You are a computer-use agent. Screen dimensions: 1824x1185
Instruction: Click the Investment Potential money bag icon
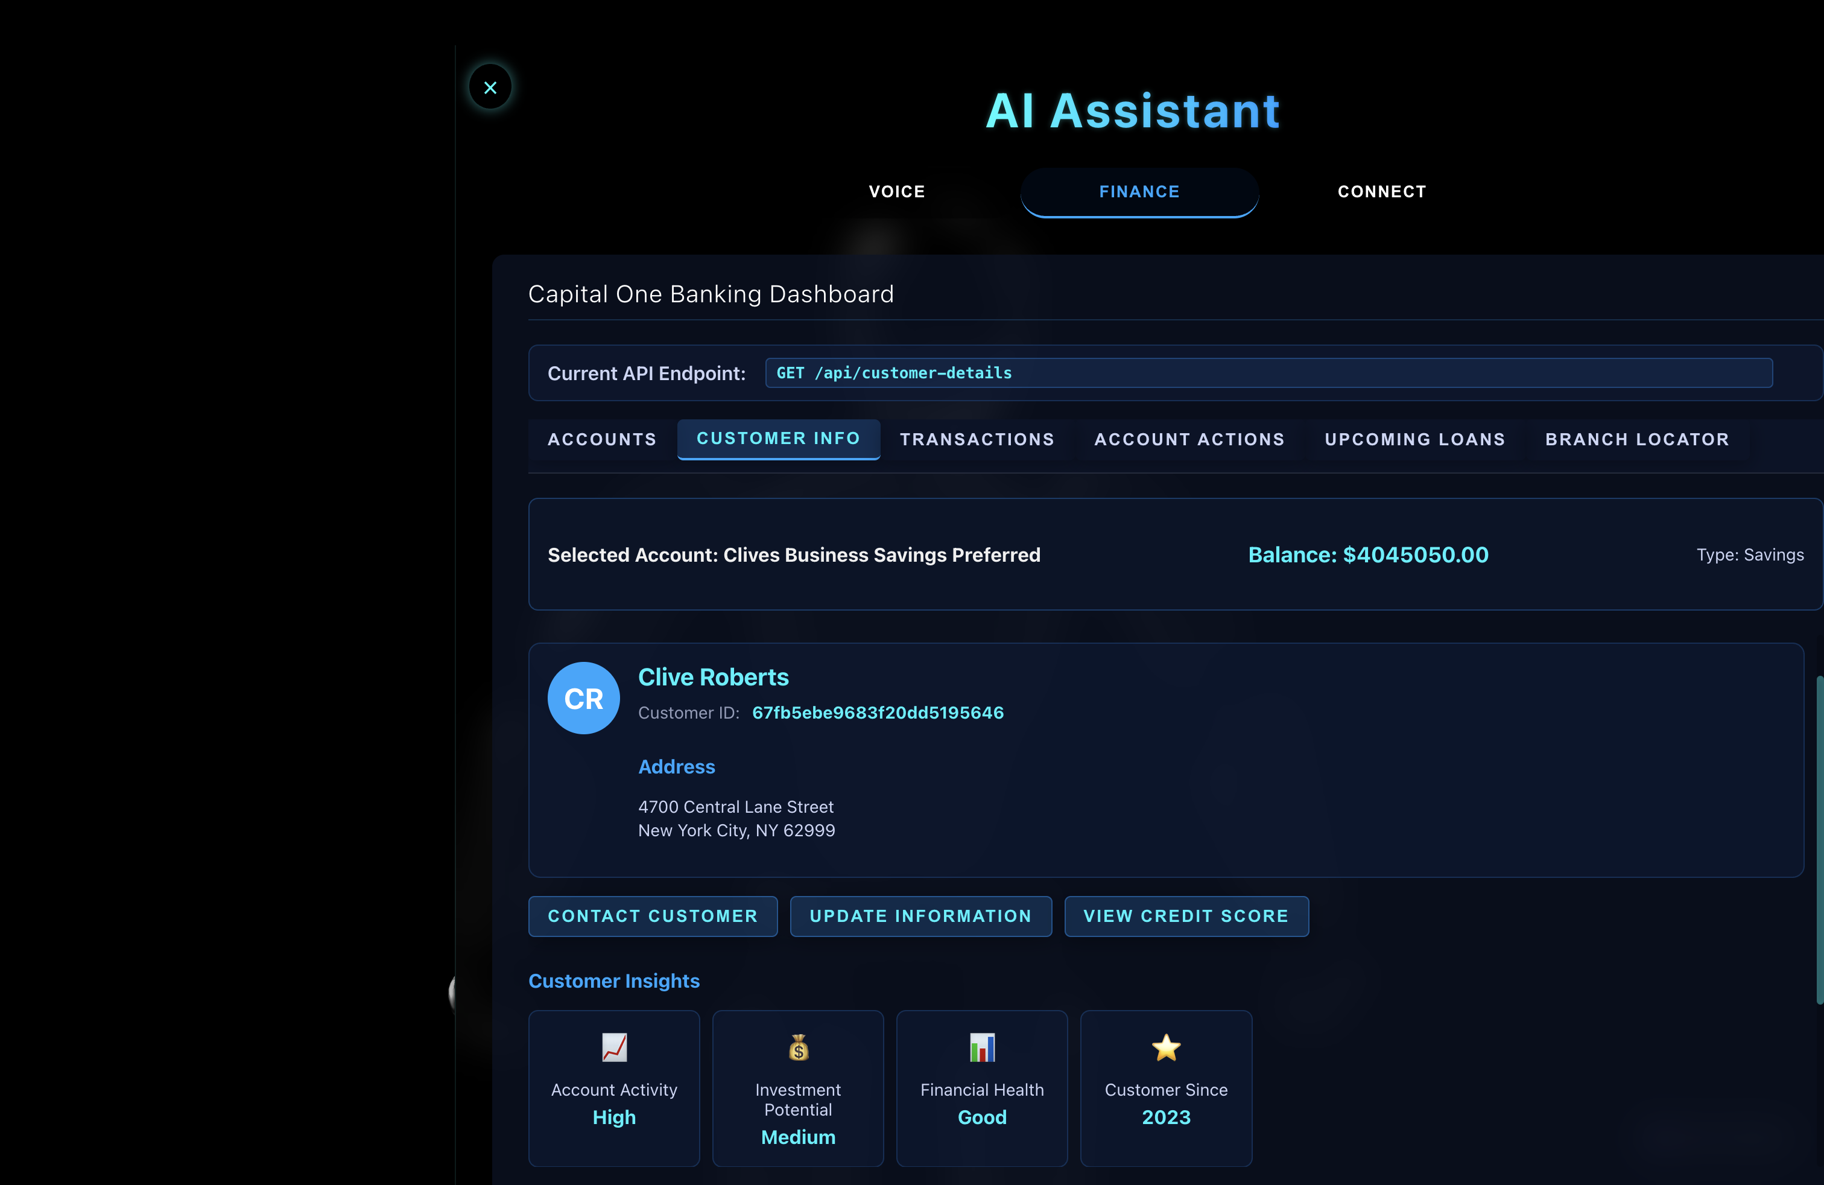click(x=798, y=1047)
